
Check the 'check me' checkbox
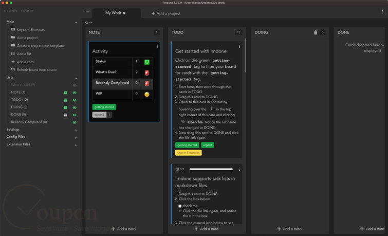[x=180, y=206]
